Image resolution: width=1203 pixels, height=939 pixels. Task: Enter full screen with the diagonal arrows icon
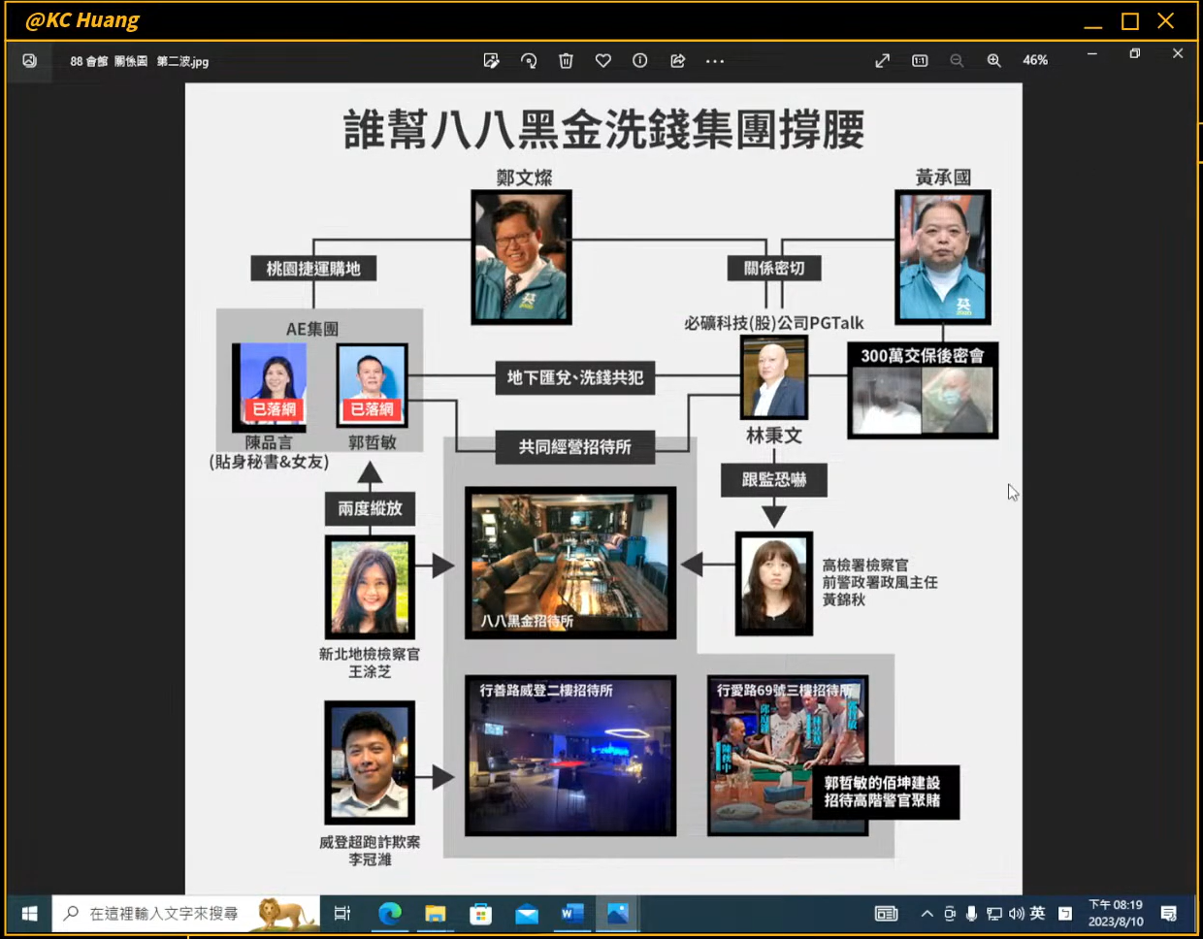tap(882, 61)
